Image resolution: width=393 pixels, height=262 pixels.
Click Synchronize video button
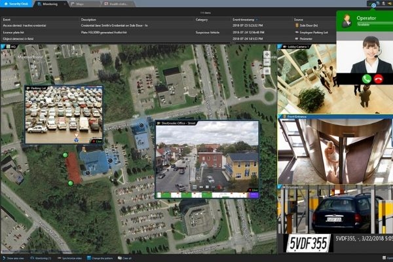tap(69, 258)
